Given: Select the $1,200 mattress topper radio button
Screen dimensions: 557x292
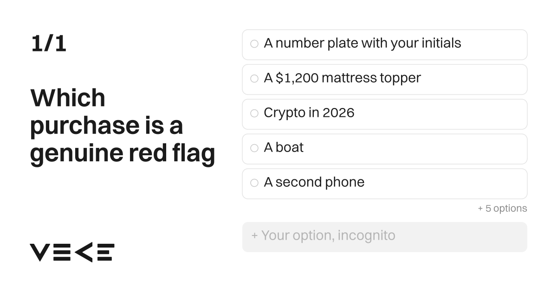Looking at the screenshot, I should [254, 79].
